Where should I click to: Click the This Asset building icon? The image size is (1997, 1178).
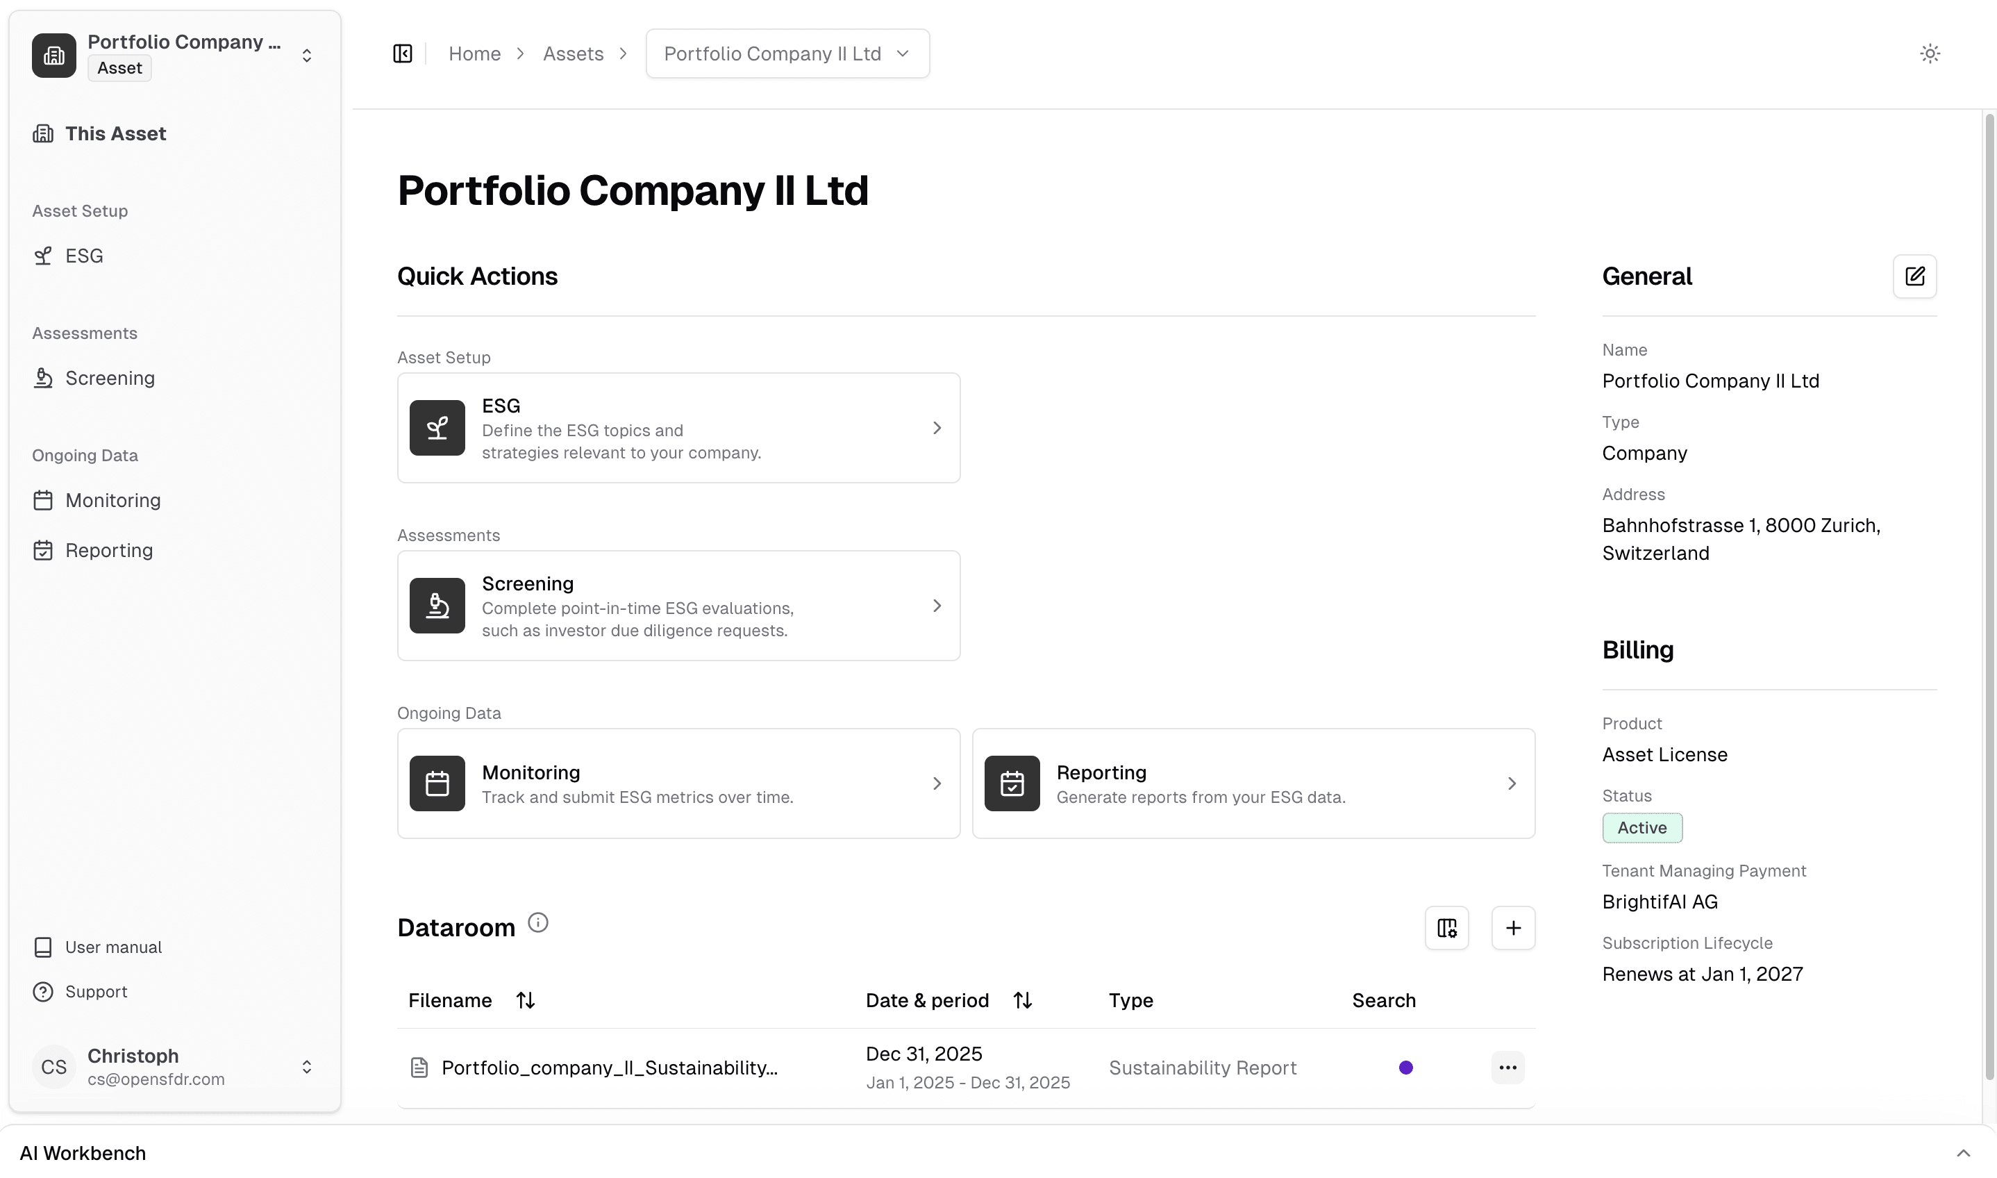point(44,133)
